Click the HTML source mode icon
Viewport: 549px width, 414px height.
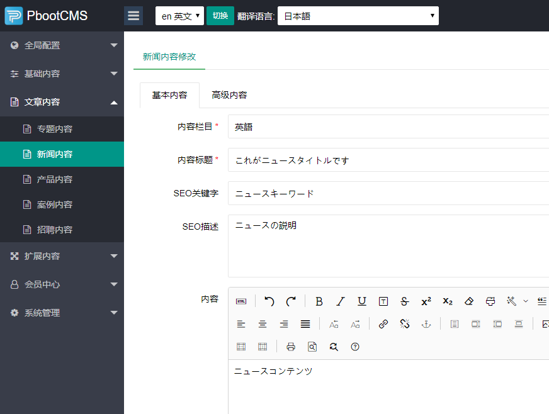(241, 301)
